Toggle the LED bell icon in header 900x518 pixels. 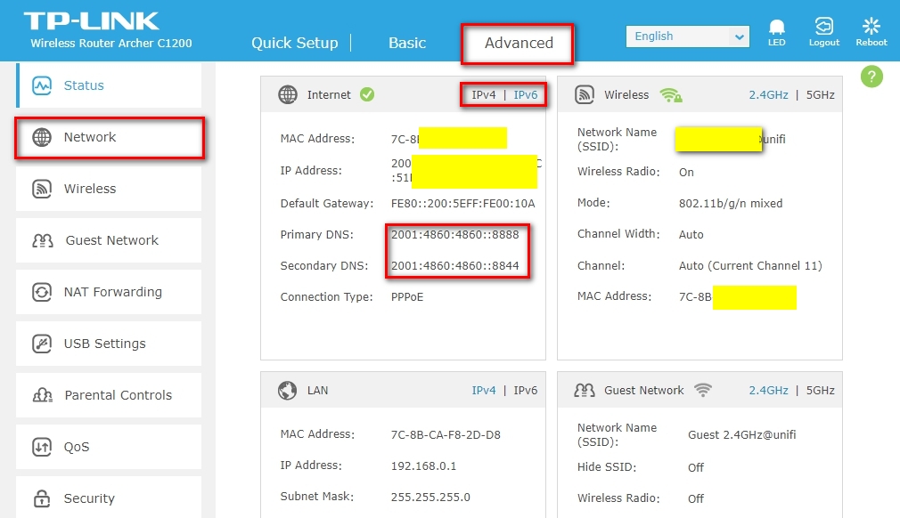click(x=777, y=27)
